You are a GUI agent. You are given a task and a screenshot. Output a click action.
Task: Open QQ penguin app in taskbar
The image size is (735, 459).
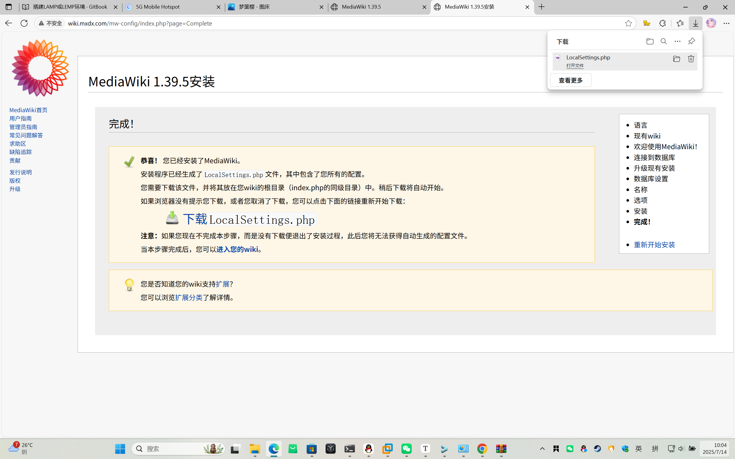click(x=369, y=449)
